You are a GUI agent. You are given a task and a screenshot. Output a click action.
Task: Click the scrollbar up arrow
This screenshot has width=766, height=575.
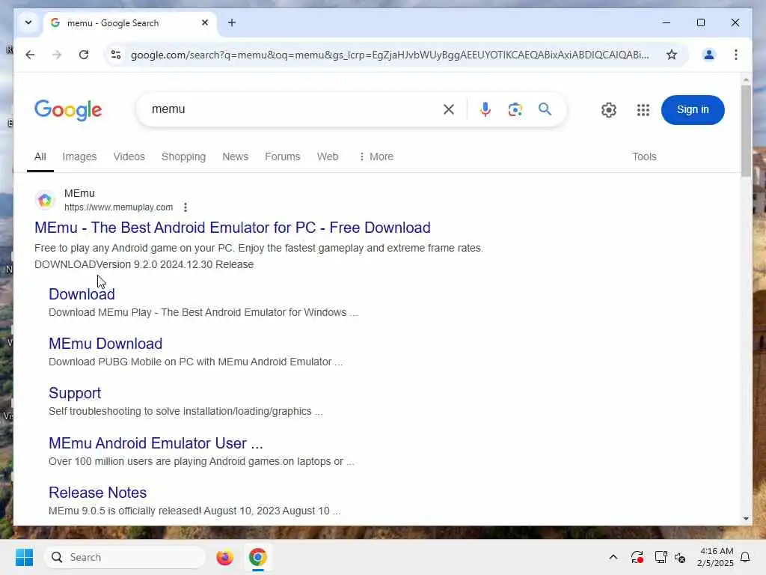(x=746, y=79)
